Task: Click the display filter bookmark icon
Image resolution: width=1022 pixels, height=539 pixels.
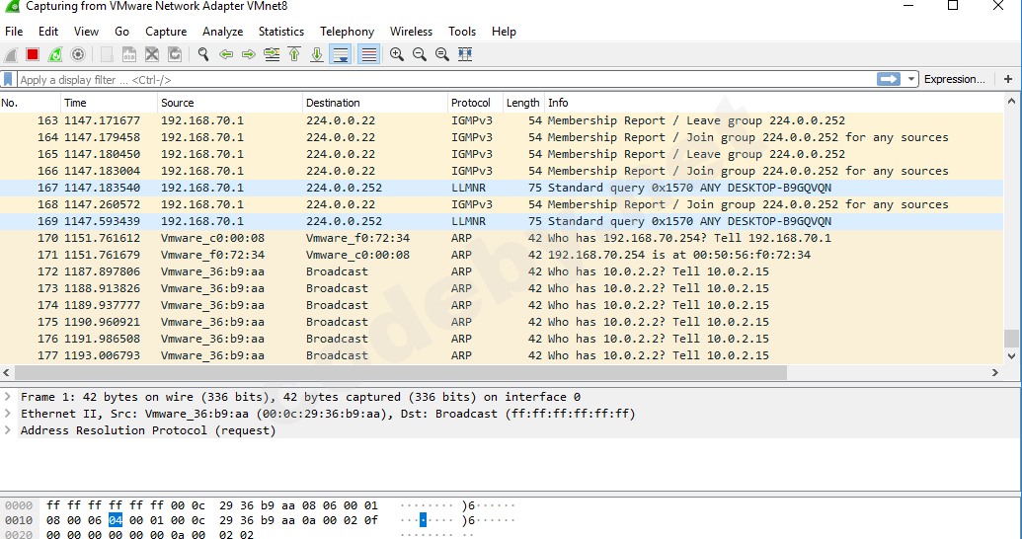Action: pos(9,79)
